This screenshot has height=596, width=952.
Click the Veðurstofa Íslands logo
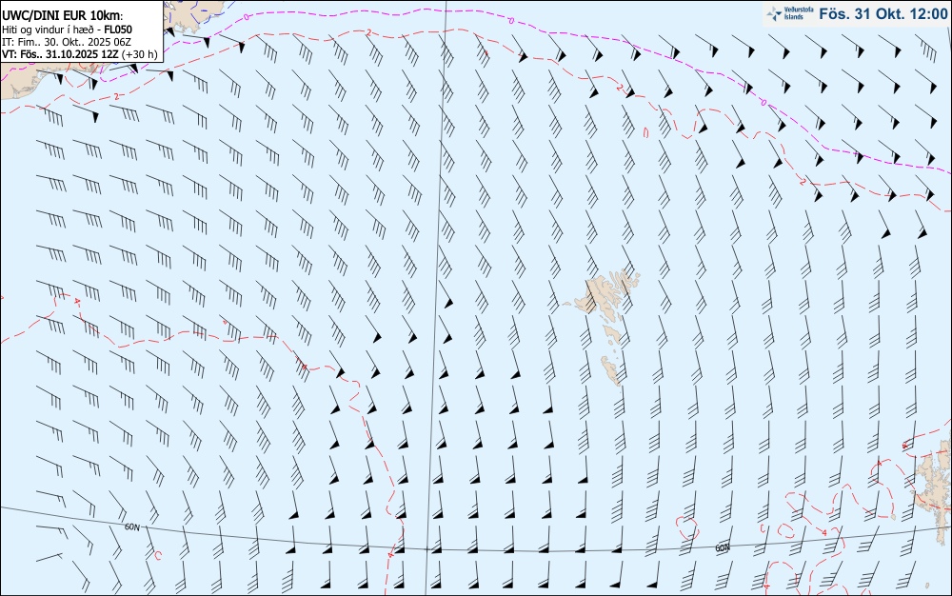(x=790, y=13)
